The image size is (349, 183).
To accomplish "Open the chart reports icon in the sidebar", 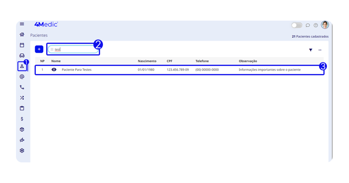I will (22, 140).
